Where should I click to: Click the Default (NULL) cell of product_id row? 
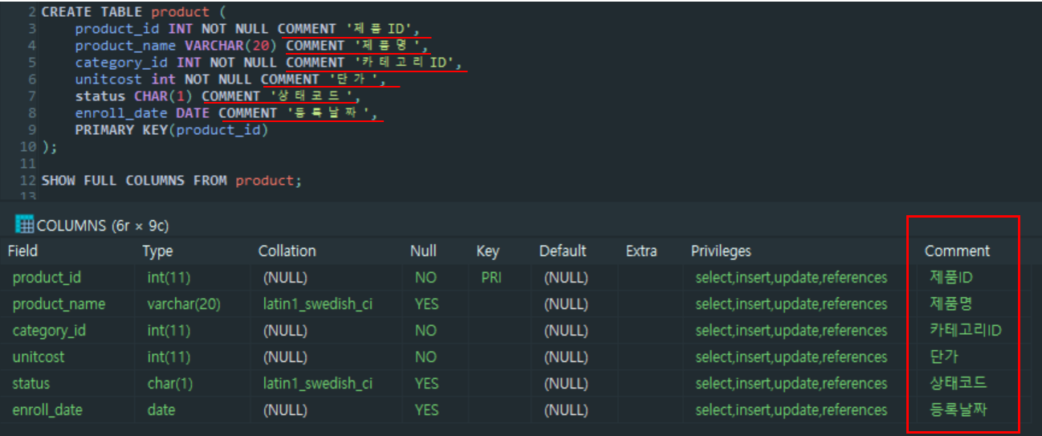(x=566, y=278)
